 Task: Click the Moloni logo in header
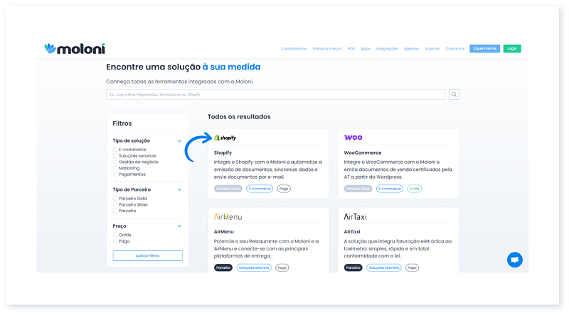coord(74,49)
